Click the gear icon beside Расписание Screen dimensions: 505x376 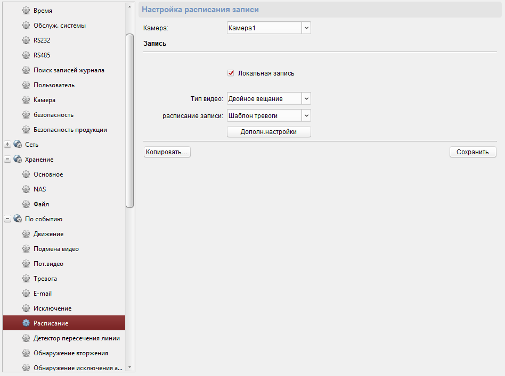coord(26,323)
